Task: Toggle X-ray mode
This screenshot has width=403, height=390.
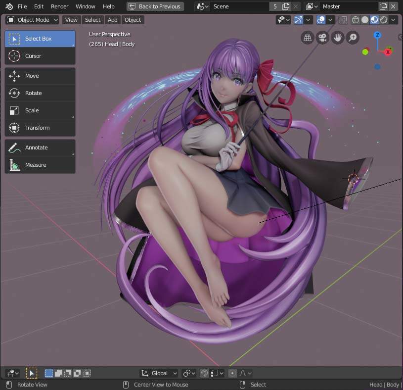Action: pyautogui.click(x=343, y=20)
